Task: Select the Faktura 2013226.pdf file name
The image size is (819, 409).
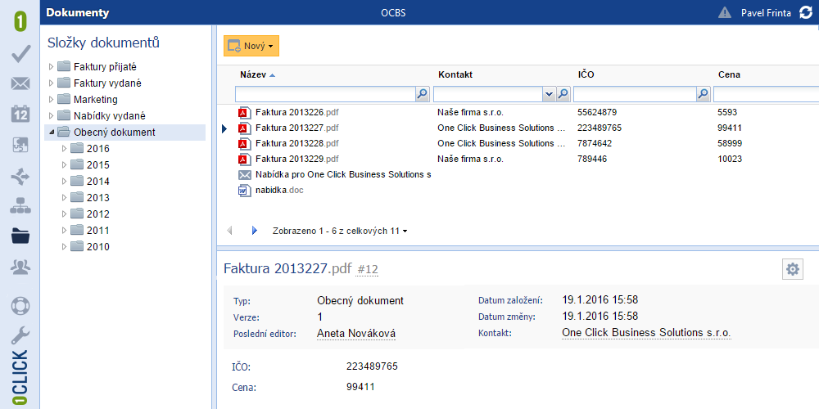Action: coord(297,112)
